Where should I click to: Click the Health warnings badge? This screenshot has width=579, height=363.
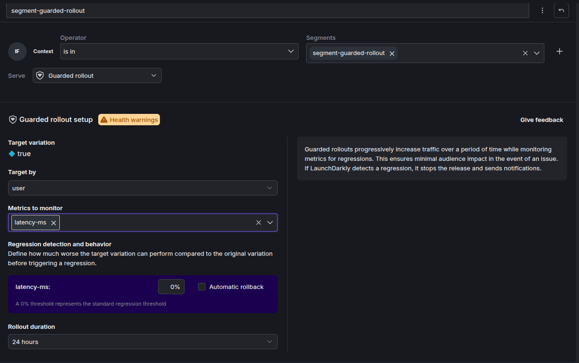[x=129, y=120]
